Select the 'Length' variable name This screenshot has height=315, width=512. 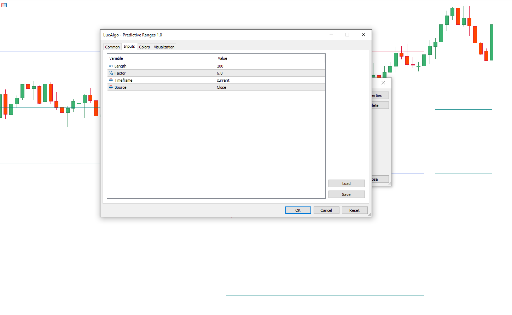(120, 66)
